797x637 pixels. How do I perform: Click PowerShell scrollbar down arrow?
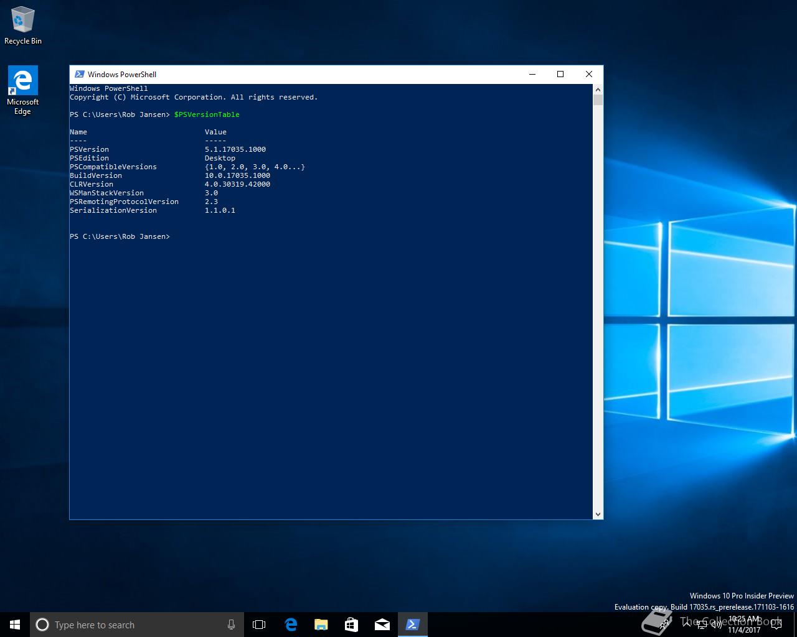[x=598, y=514]
